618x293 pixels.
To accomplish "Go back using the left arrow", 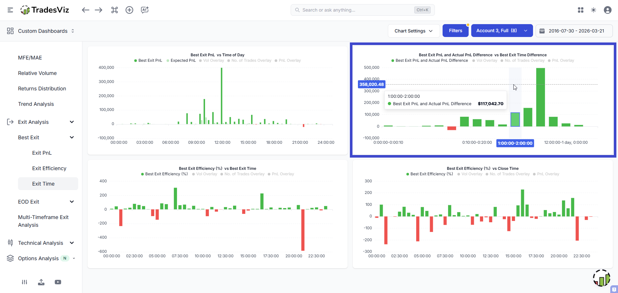I will click(x=85, y=10).
